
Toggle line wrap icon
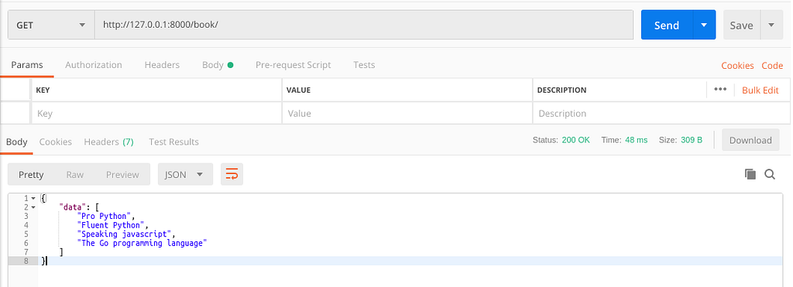232,174
